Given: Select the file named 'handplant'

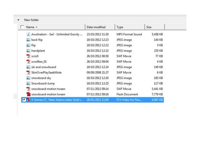Looking at the screenshot, I should point(38,51).
